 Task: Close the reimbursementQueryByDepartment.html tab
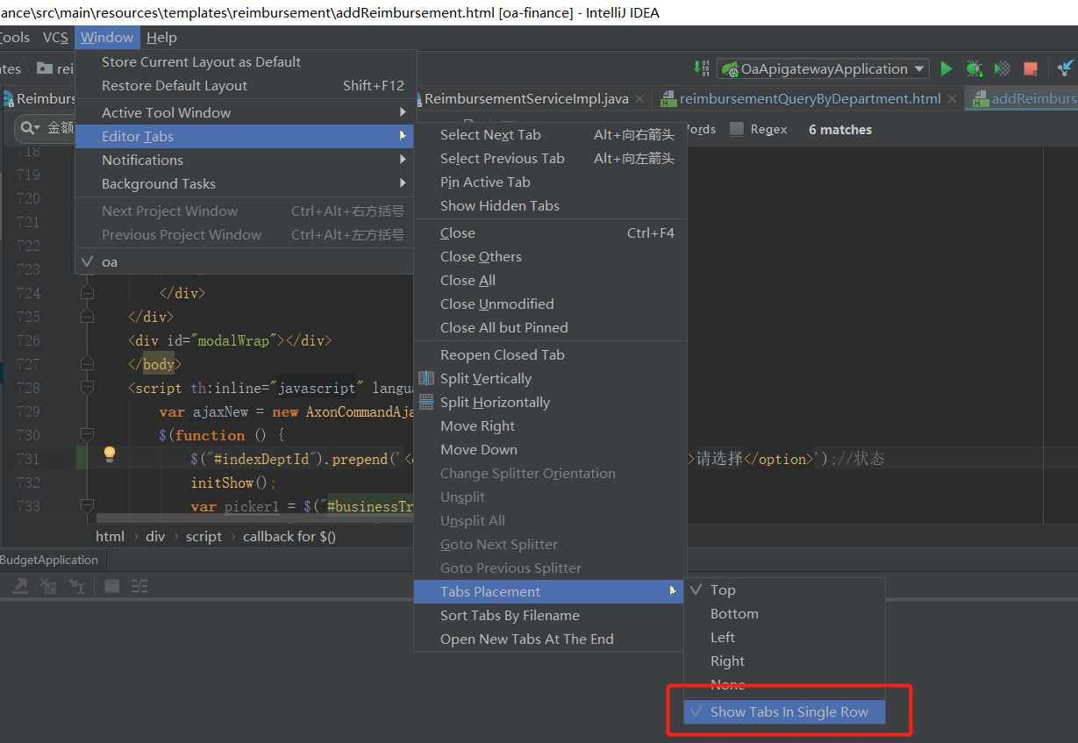pos(953,99)
